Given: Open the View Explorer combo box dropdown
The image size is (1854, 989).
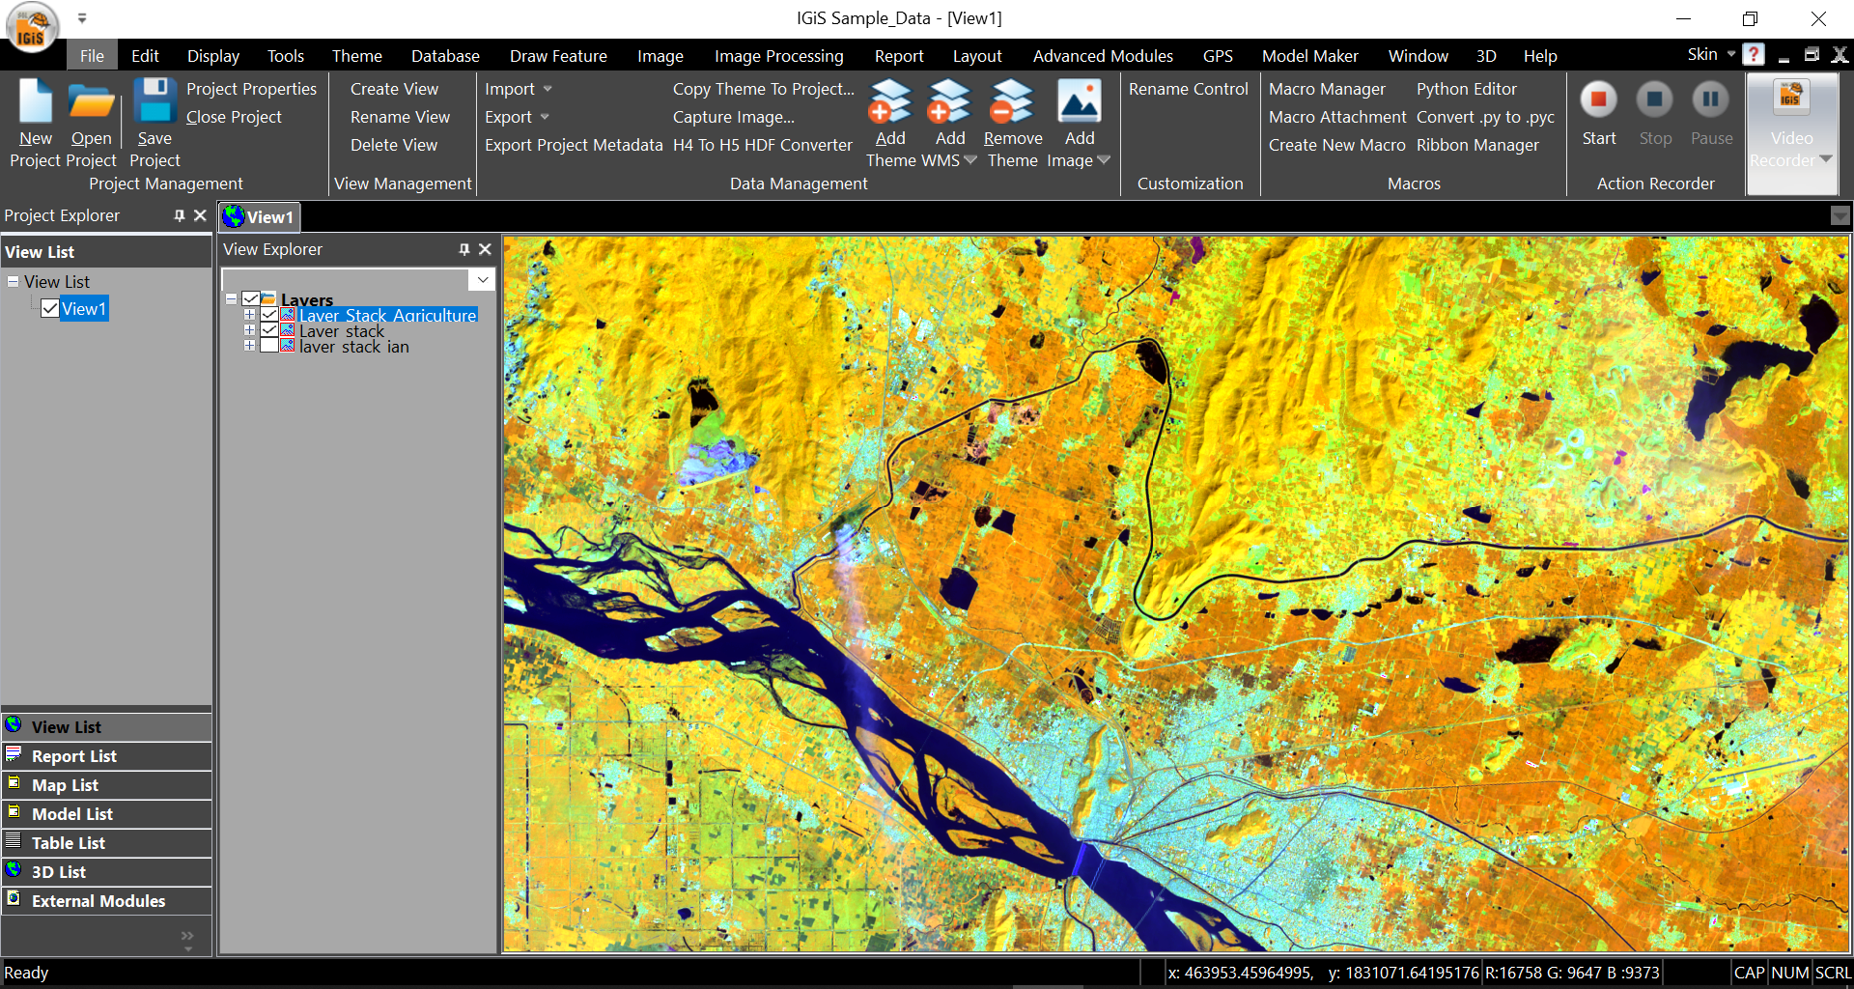Looking at the screenshot, I should pyautogui.click(x=482, y=280).
